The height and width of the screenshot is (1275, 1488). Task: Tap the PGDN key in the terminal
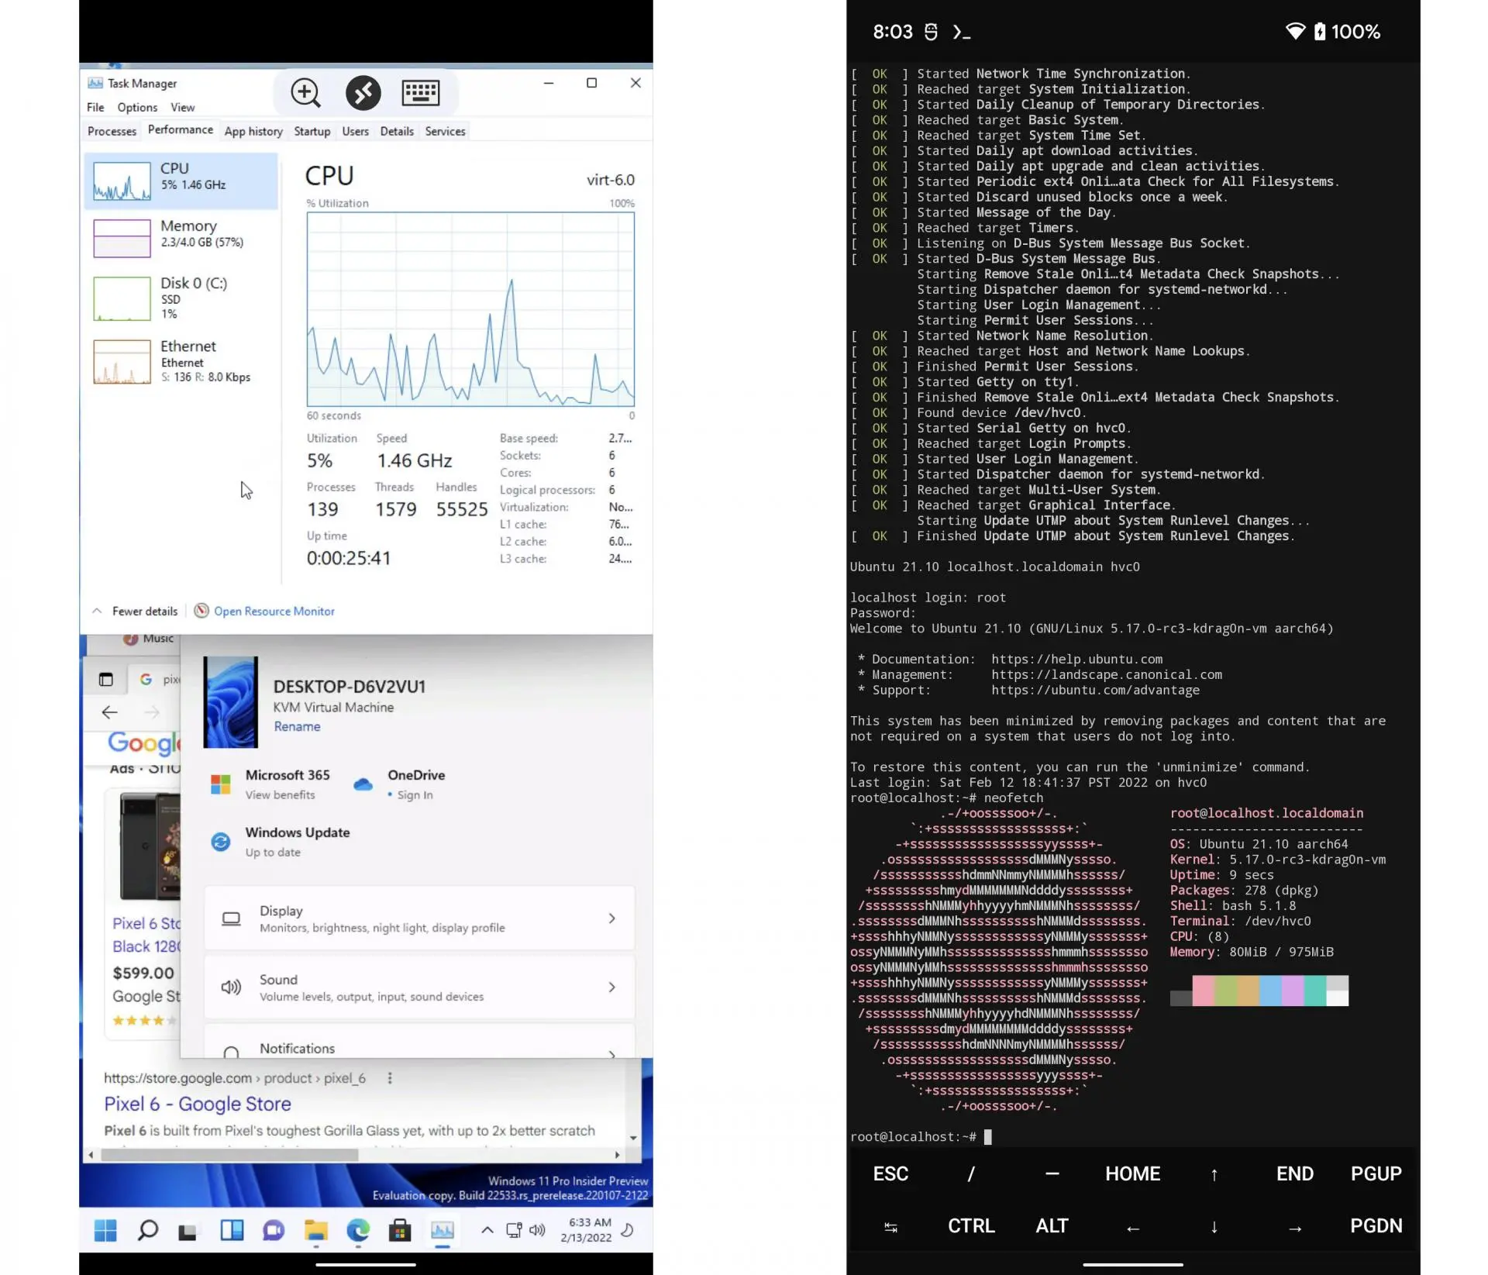pyautogui.click(x=1376, y=1225)
